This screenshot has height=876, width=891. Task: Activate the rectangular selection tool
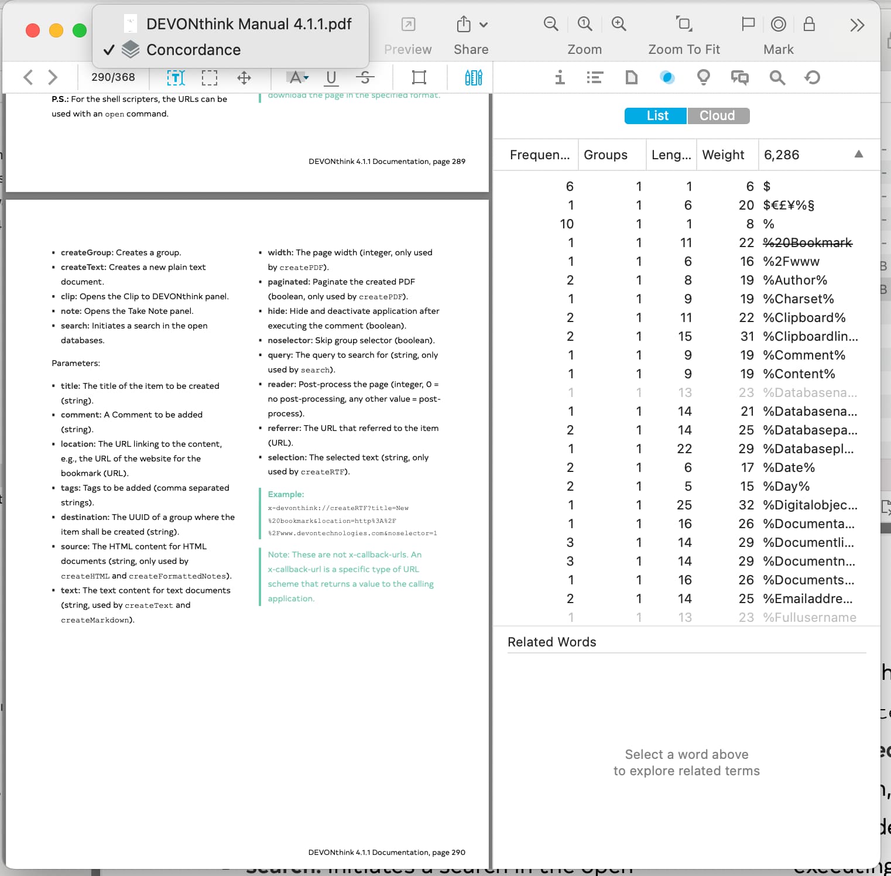210,77
